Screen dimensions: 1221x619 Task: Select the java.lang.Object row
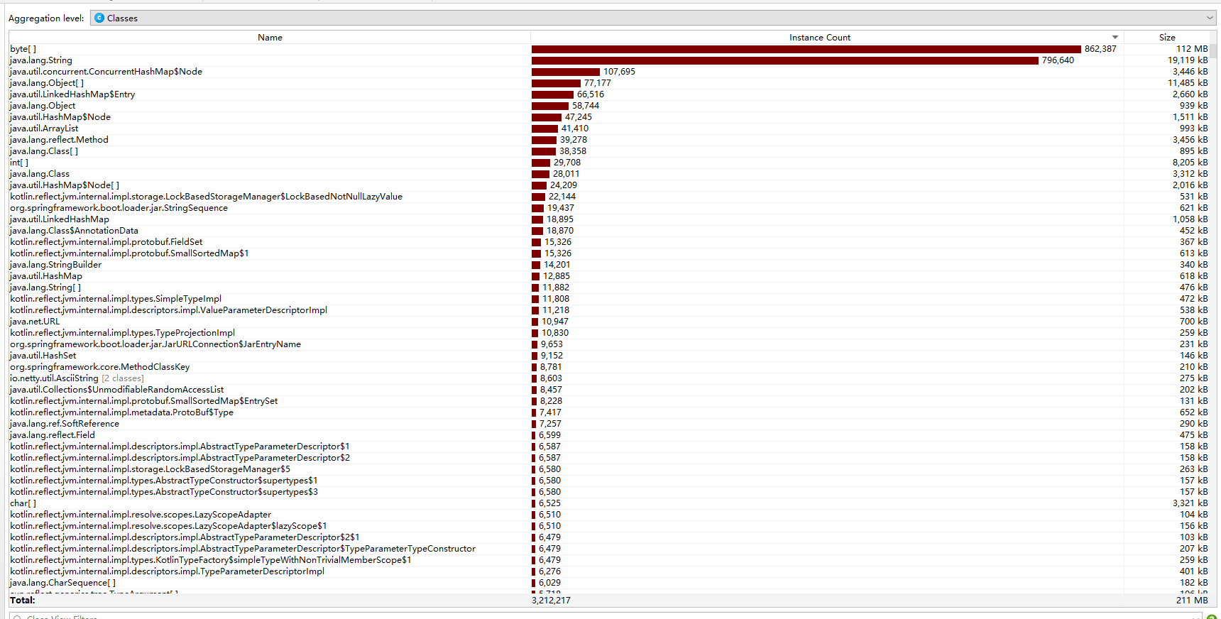pos(609,106)
